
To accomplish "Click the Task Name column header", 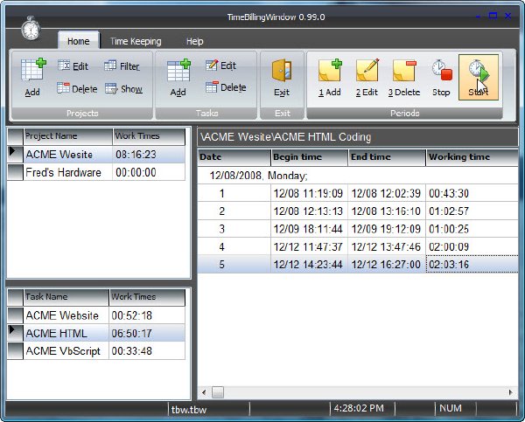I will [x=66, y=297].
